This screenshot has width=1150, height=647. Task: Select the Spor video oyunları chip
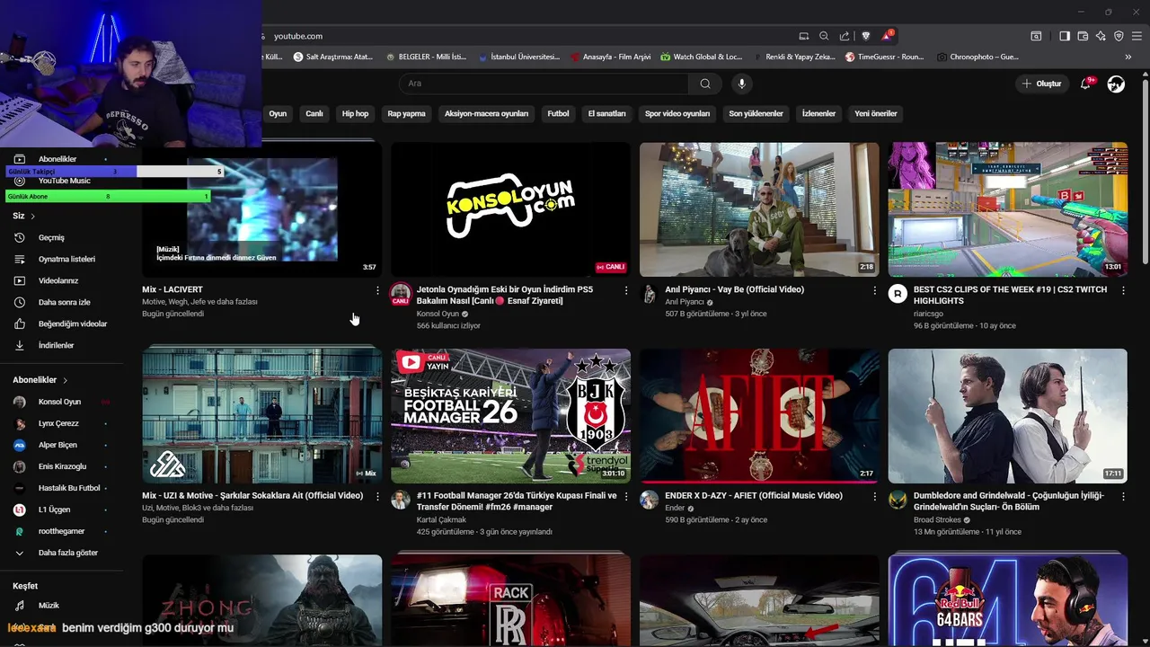[677, 114]
